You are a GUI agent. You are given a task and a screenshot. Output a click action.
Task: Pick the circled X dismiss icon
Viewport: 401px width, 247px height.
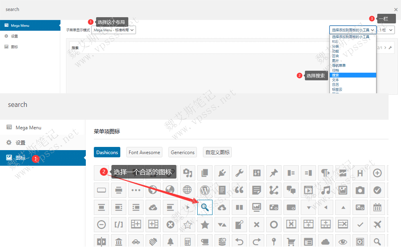click(x=170, y=225)
